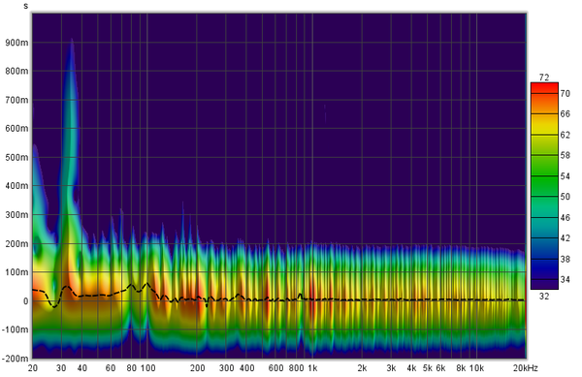Click the 66 color scale label
This screenshot has height=377, width=582.
coord(566,114)
